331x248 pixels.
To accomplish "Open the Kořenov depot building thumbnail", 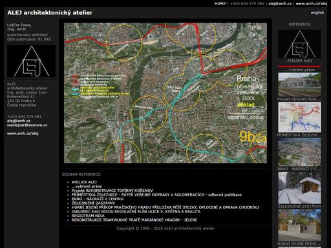I will tap(299, 85).
